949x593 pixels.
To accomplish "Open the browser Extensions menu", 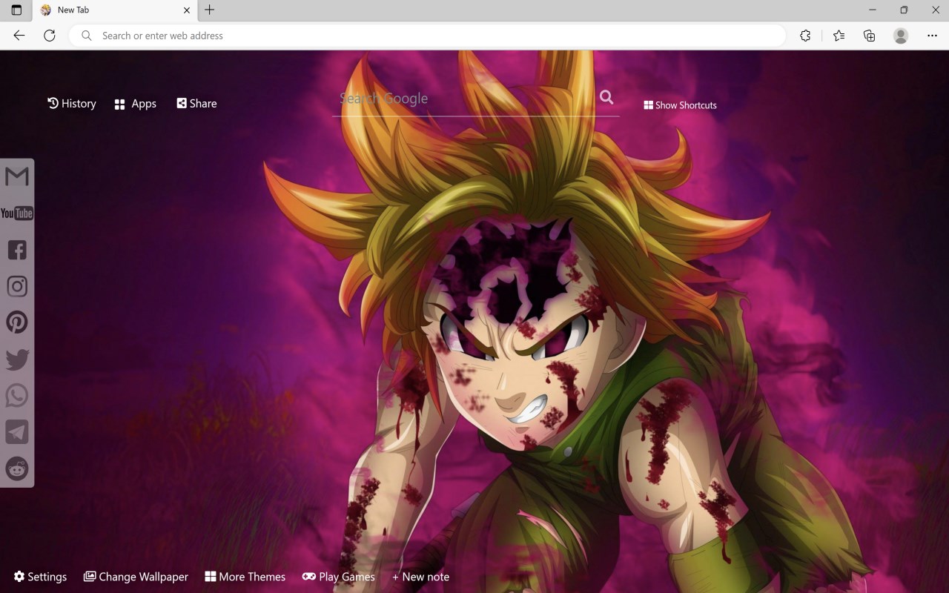I will [x=805, y=36].
